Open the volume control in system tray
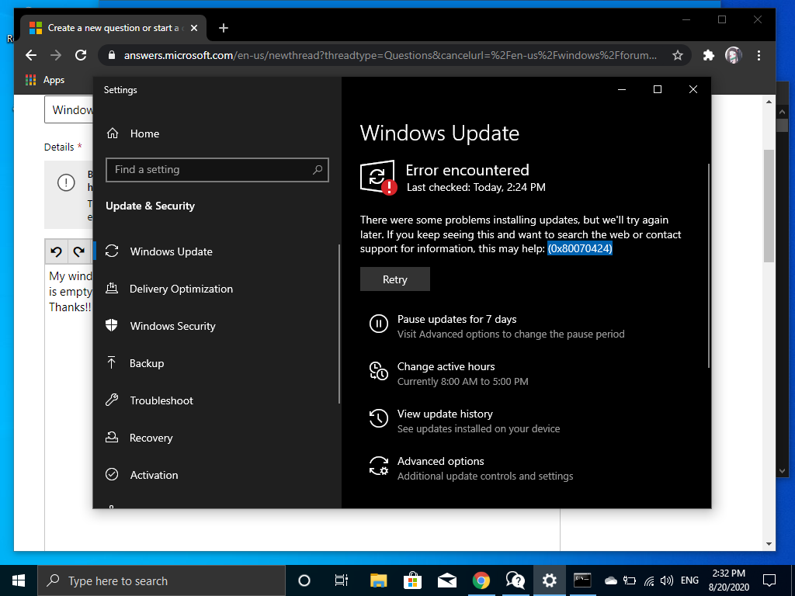The height and width of the screenshot is (596, 795). [667, 580]
